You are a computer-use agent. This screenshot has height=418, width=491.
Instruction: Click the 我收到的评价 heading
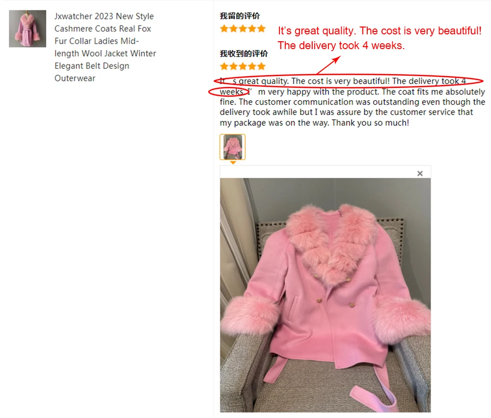pos(244,54)
